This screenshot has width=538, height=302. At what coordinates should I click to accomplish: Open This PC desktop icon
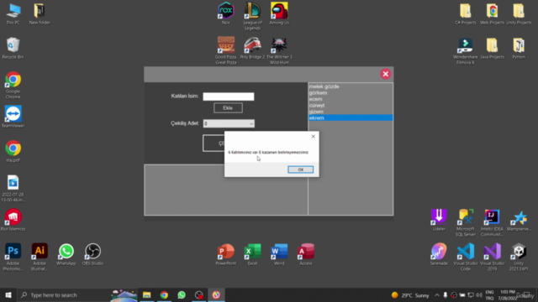point(13,14)
